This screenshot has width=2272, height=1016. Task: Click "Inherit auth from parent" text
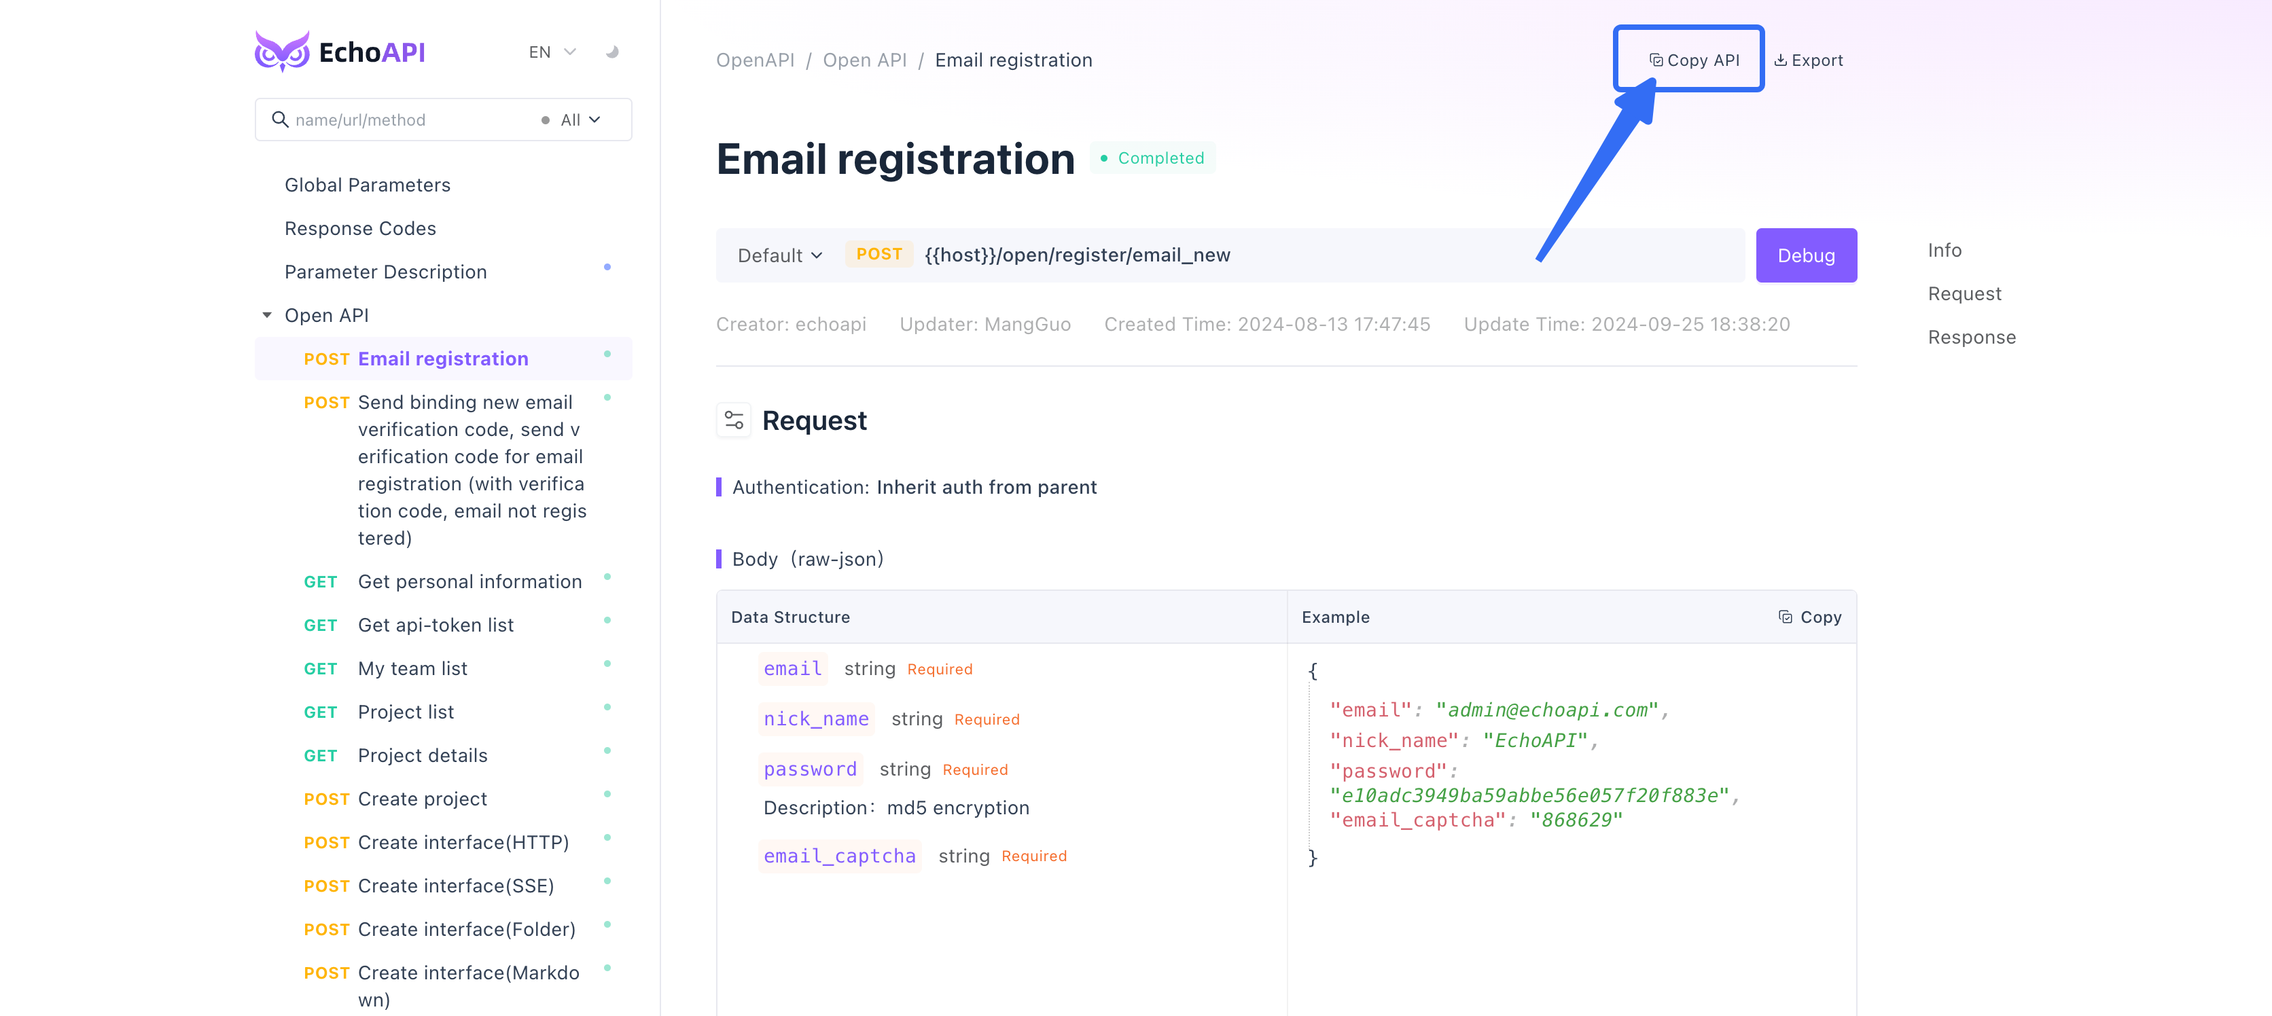[x=986, y=487]
